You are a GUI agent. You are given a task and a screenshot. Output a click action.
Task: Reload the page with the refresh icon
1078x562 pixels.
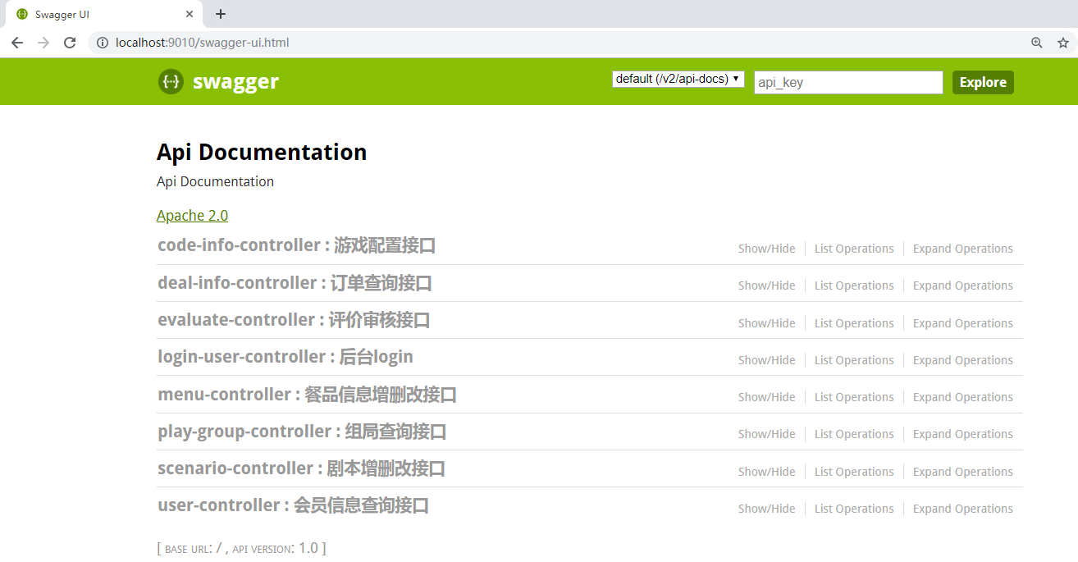tap(70, 43)
